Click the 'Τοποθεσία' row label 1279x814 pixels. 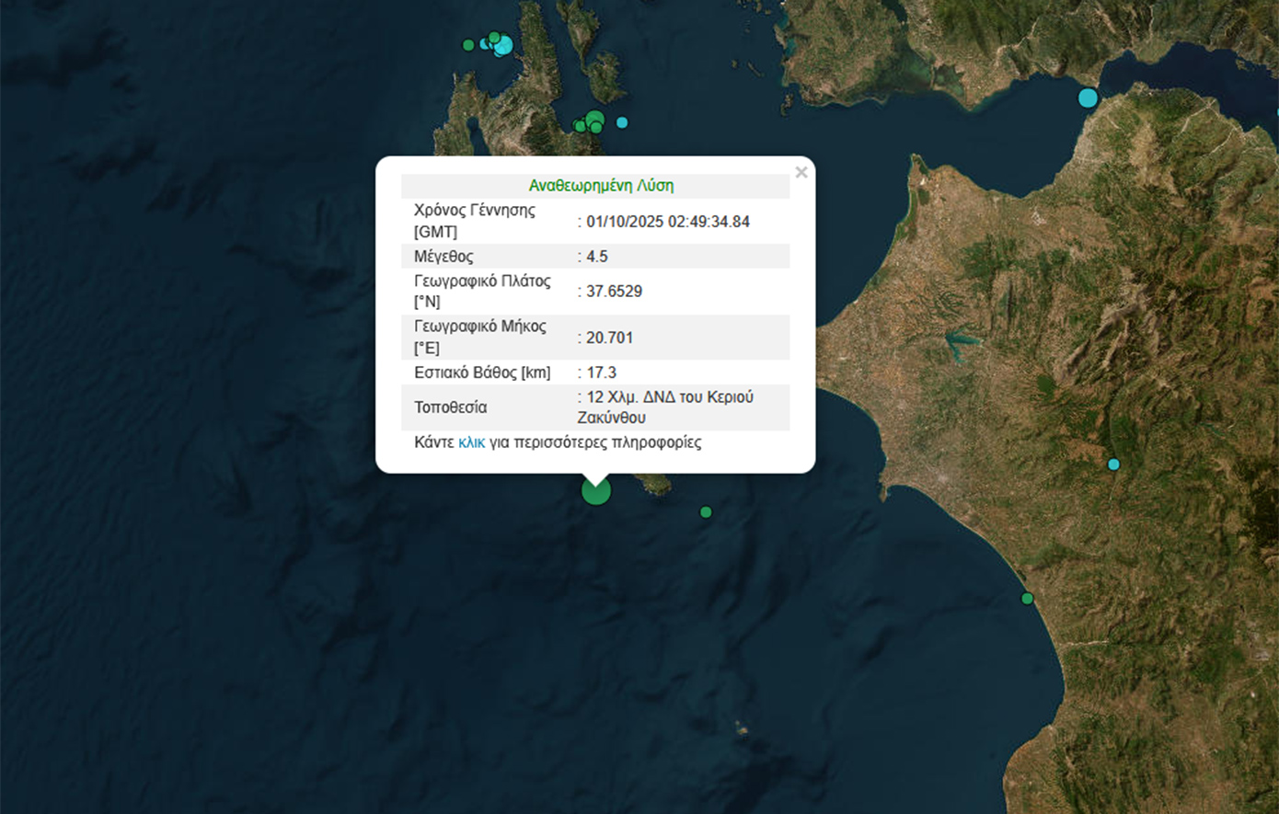tap(451, 407)
